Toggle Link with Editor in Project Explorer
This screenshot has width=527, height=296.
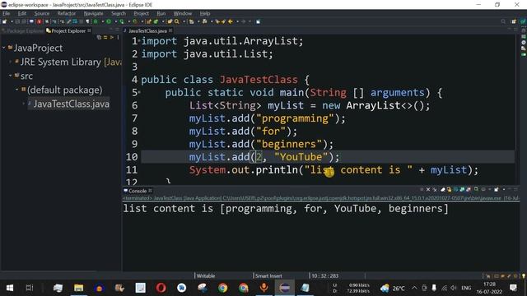tap(105, 37)
